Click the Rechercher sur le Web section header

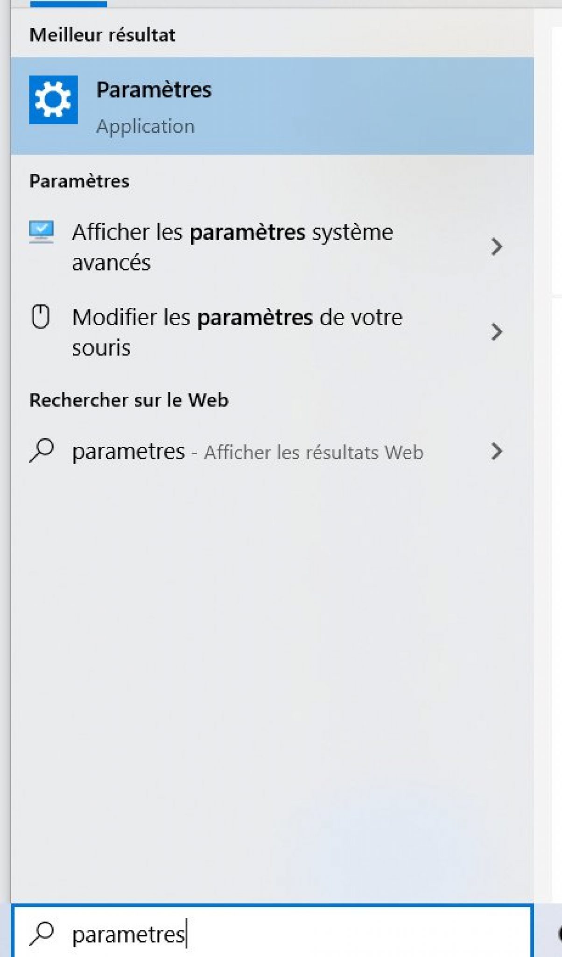[x=129, y=400]
